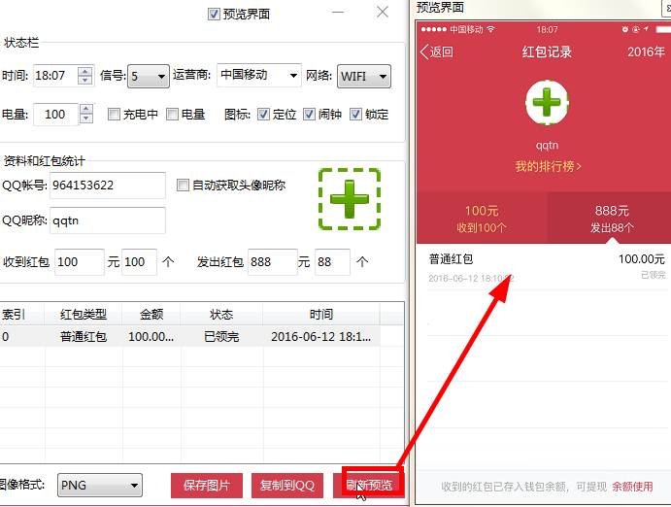Click 普通红包 record in phone preview

[451, 259]
